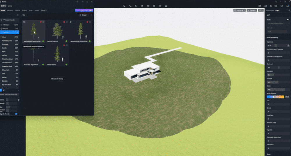Click heart icon on Cedrus libani 02 card
The image size is (291, 156).
pyautogui.click(x=64, y=22)
